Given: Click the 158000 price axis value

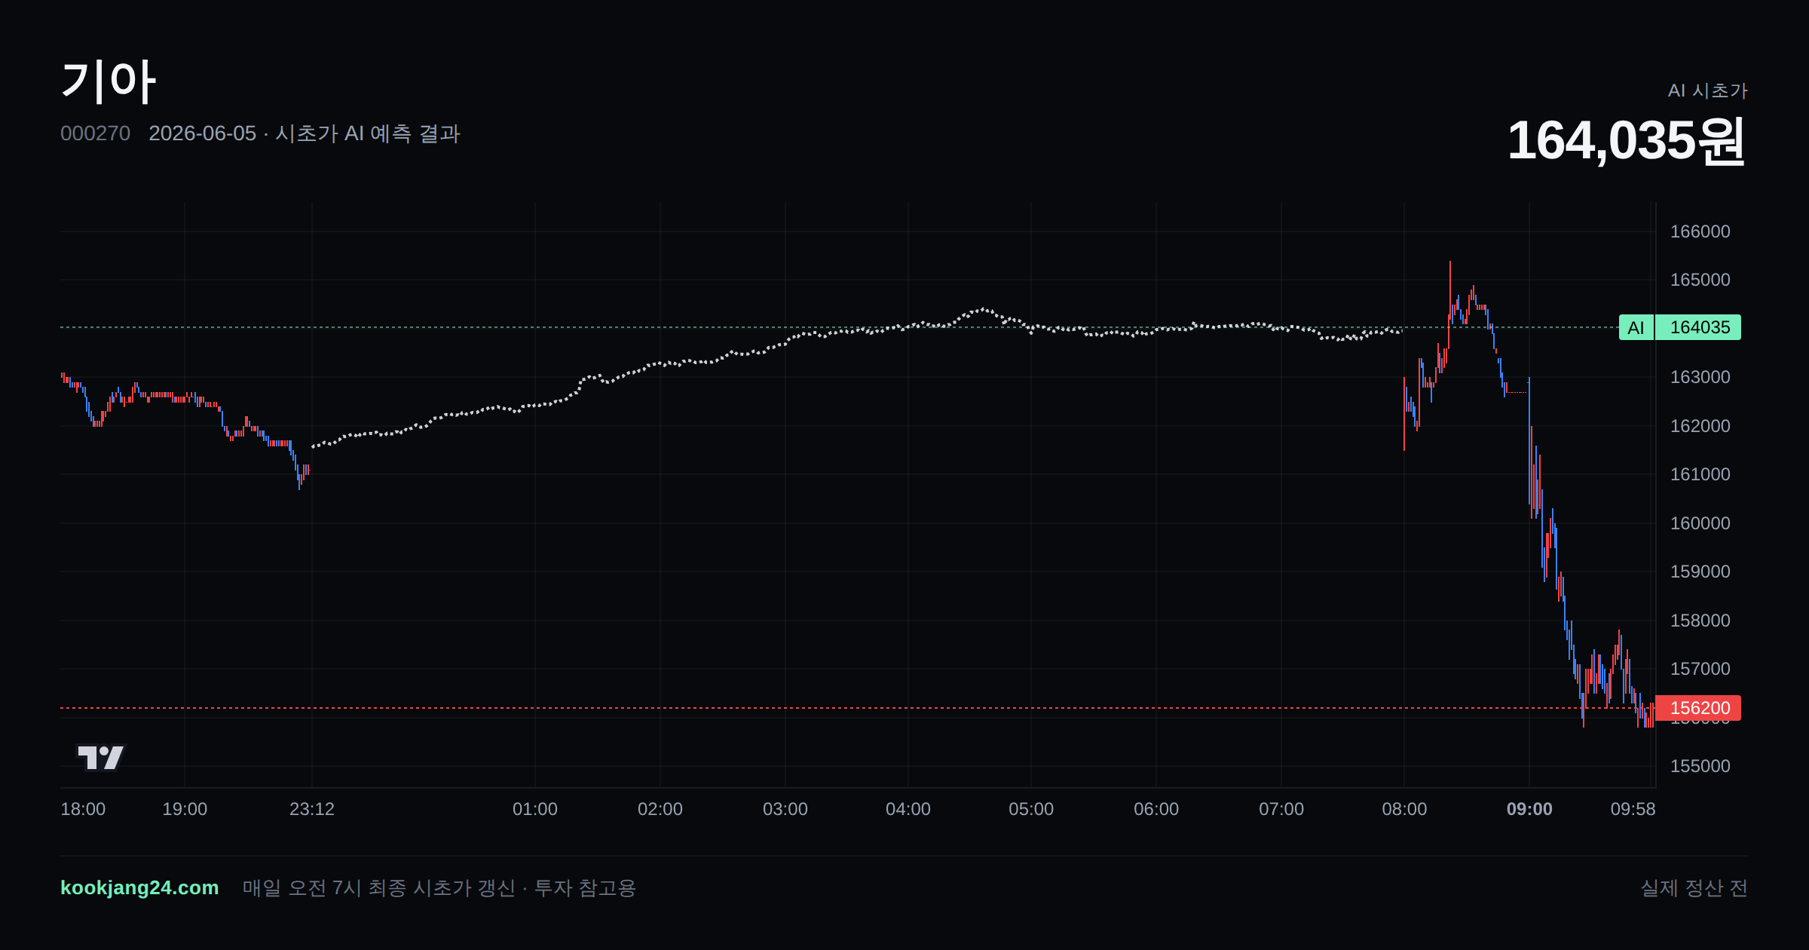Looking at the screenshot, I should [1700, 621].
